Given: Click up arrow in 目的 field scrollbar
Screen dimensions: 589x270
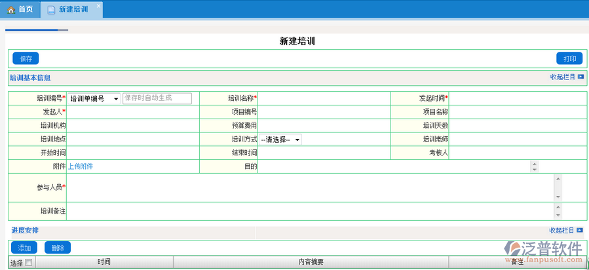Looking at the screenshot, I should pyautogui.click(x=535, y=164).
